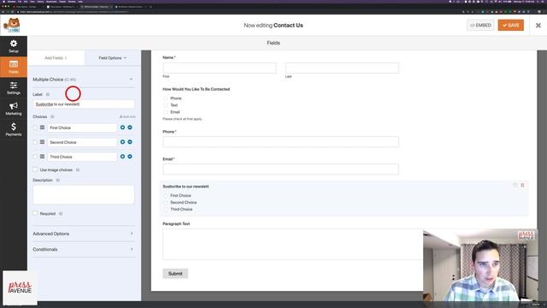
Task: Close the form builder with X
Action: 538,25
